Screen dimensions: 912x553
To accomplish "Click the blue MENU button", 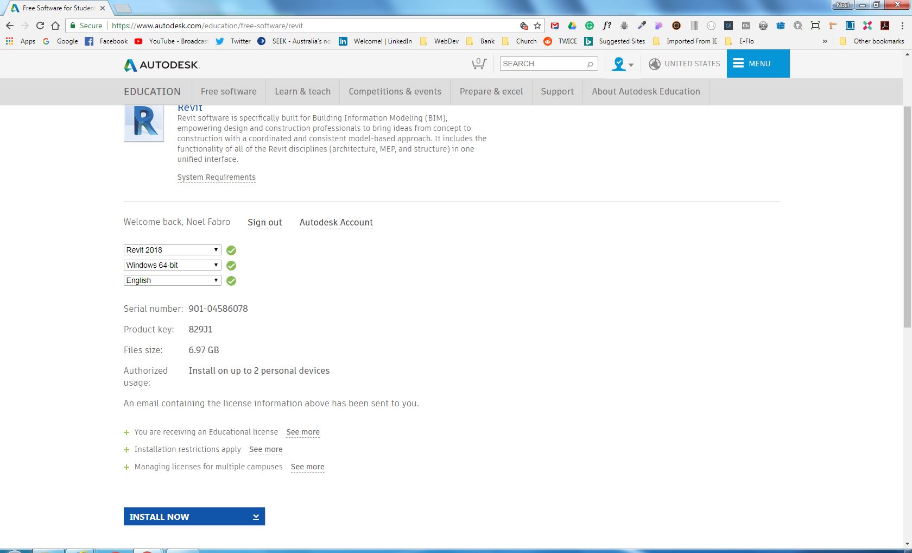I will pos(758,64).
